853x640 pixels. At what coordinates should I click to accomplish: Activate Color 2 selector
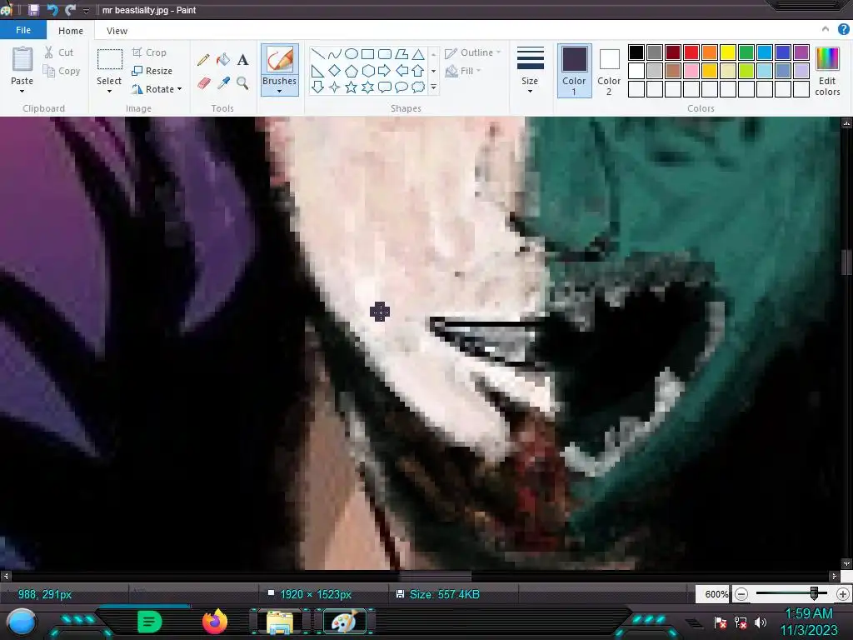tap(609, 71)
